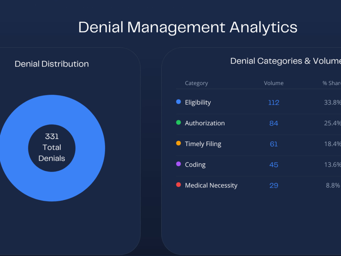Select the Medical Necessity category label
Image resolution: width=341 pixels, height=256 pixels.
click(x=211, y=185)
